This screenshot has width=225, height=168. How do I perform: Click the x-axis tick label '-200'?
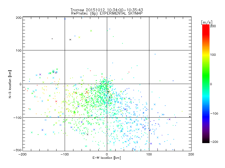tap(22, 154)
